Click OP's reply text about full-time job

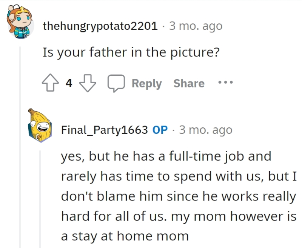(179, 196)
